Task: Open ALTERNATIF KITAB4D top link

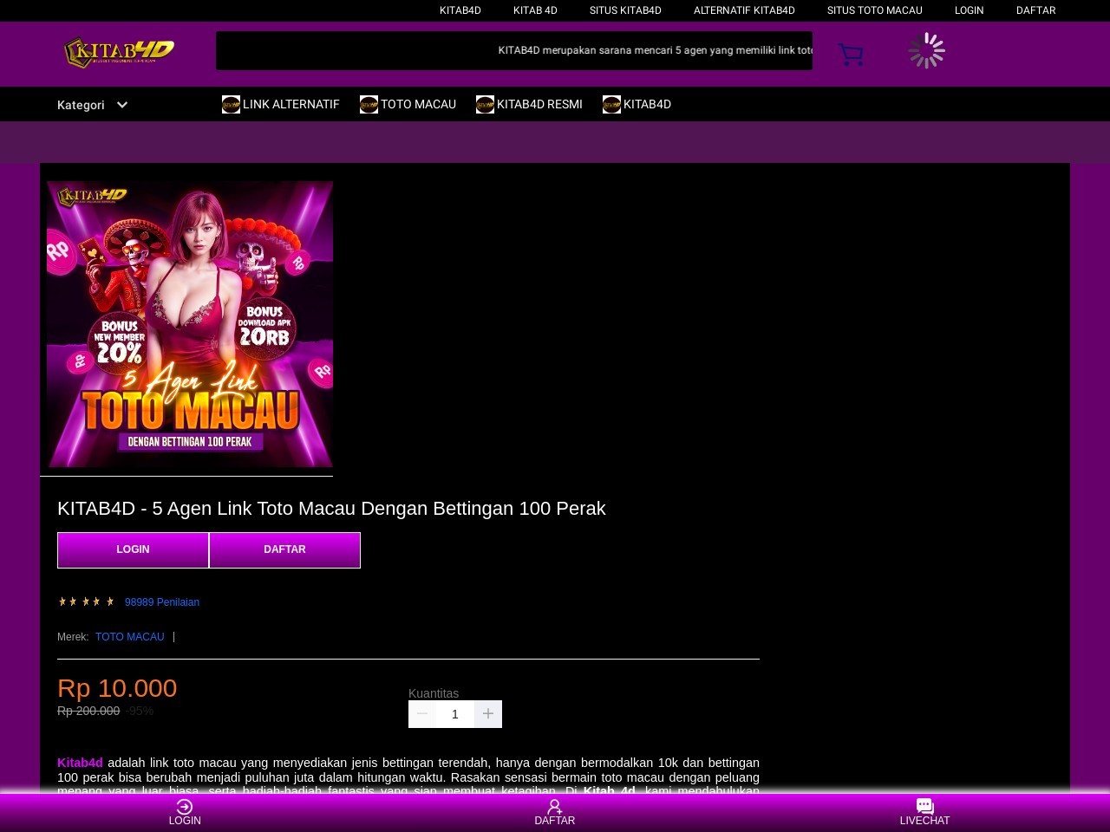Action: click(x=744, y=10)
